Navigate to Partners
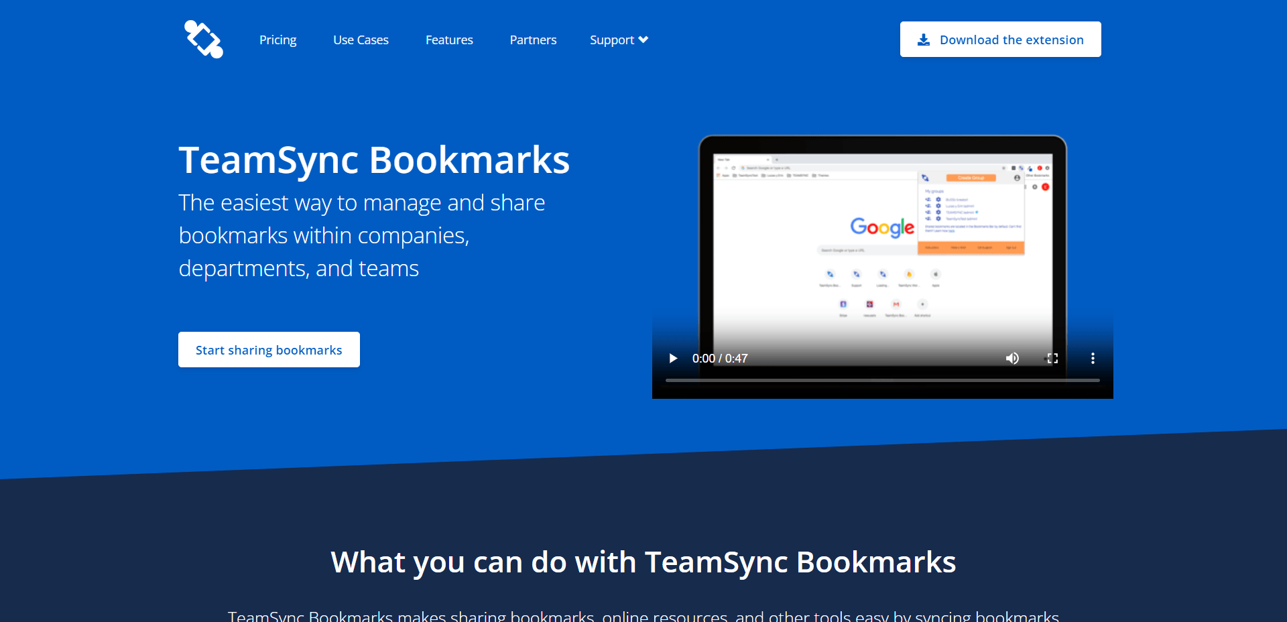Screen dimensions: 1287x622 533,40
